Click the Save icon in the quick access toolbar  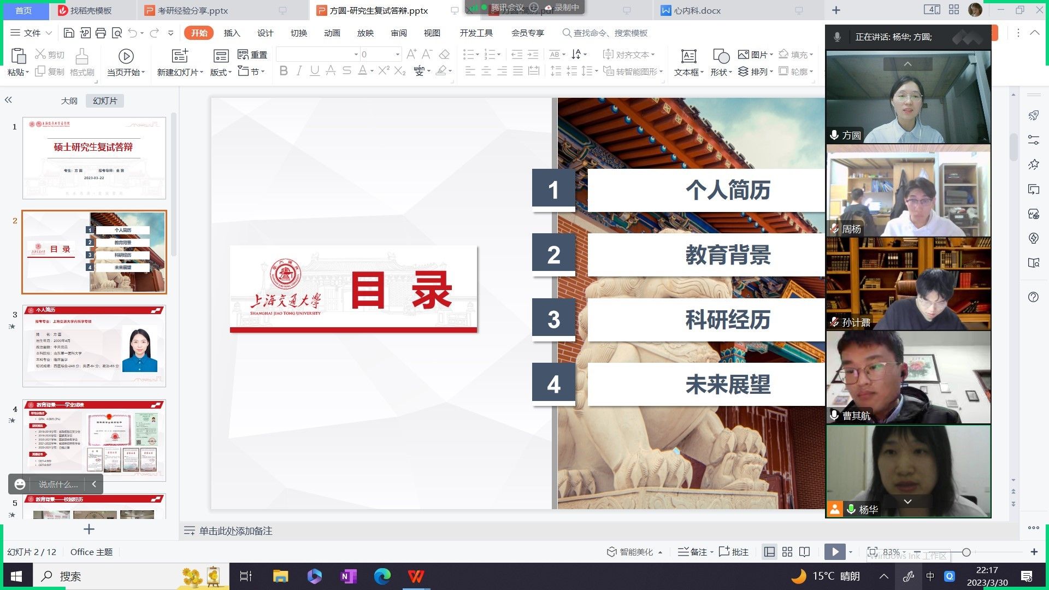[69, 33]
